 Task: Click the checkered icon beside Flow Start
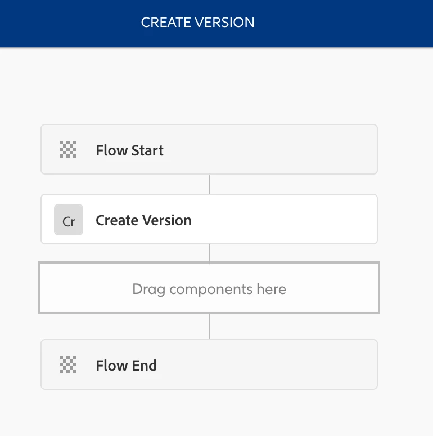tap(68, 149)
